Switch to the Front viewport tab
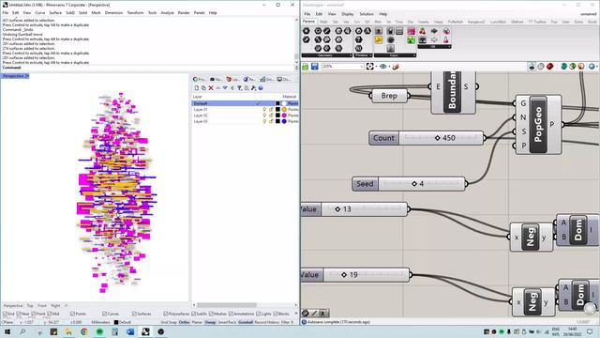 pos(42,305)
